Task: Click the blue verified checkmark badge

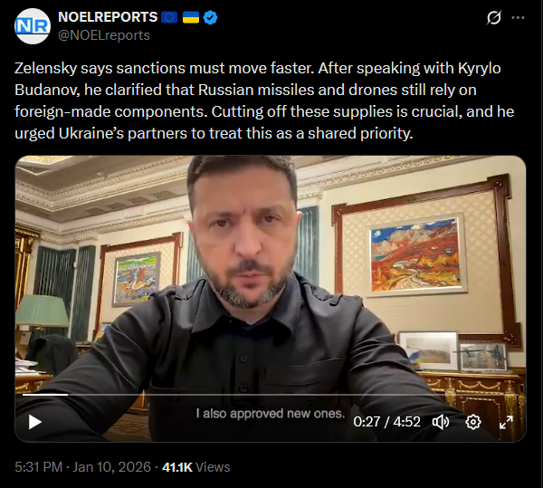Action: (210, 17)
